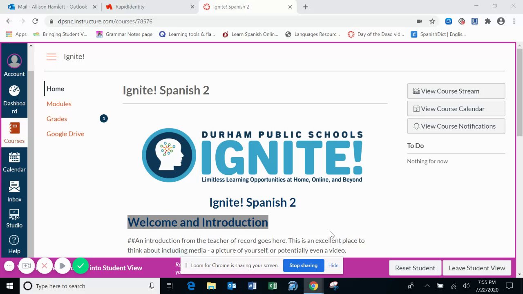This screenshot has width=523, height=294.
Task: Open the SpanishDict bookmark
Action: pos(438,34)
